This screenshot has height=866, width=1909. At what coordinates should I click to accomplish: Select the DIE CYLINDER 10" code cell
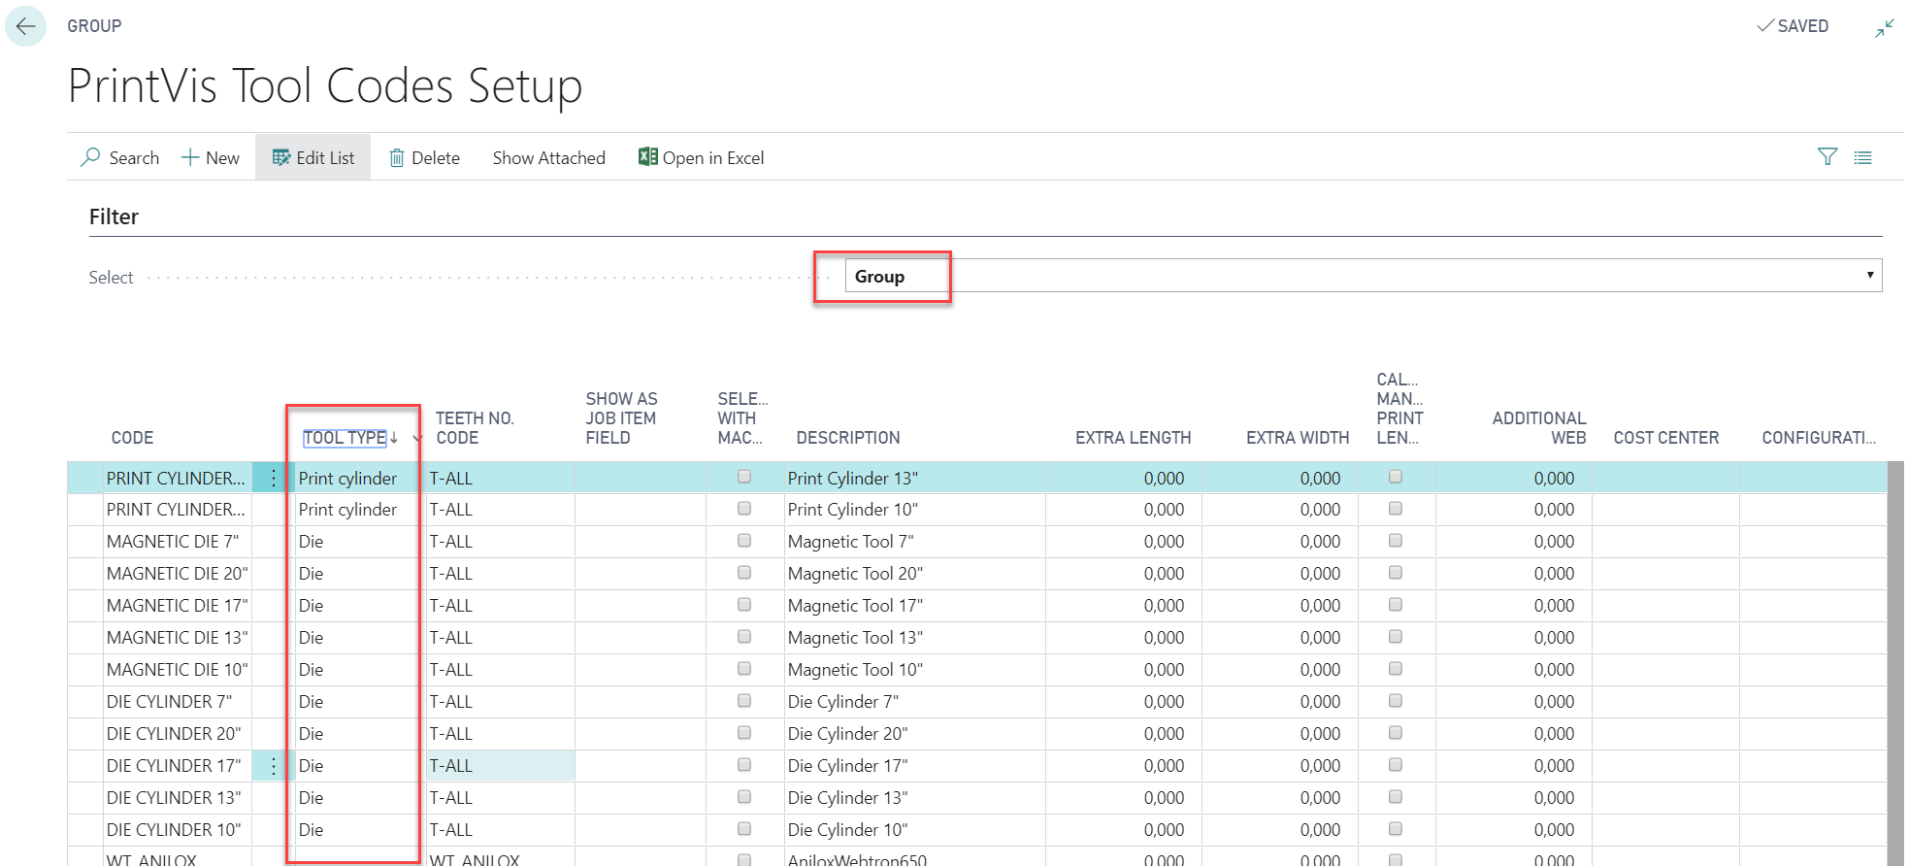[x=178, y=830]
